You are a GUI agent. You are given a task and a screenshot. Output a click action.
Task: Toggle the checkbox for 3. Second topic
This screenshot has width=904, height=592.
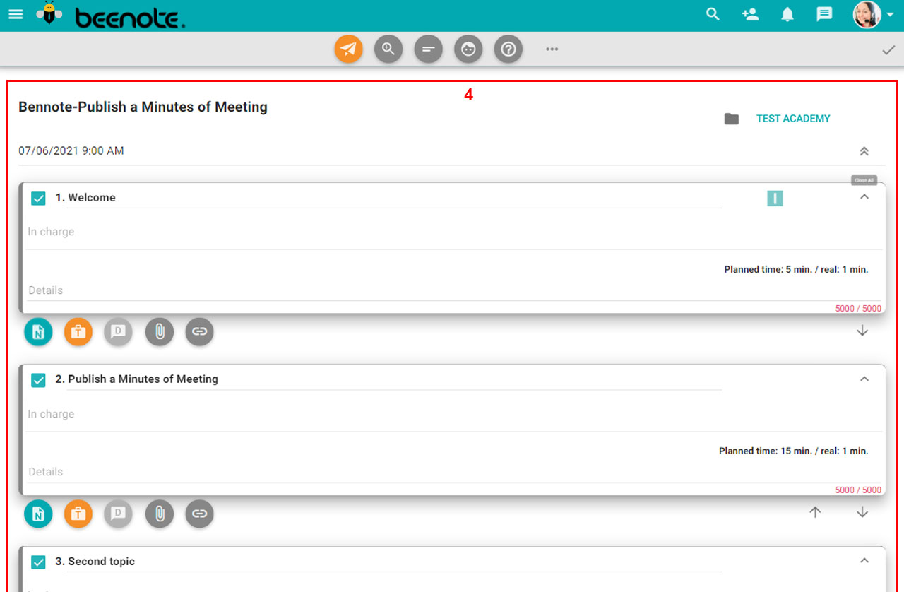tap(39, 562)
